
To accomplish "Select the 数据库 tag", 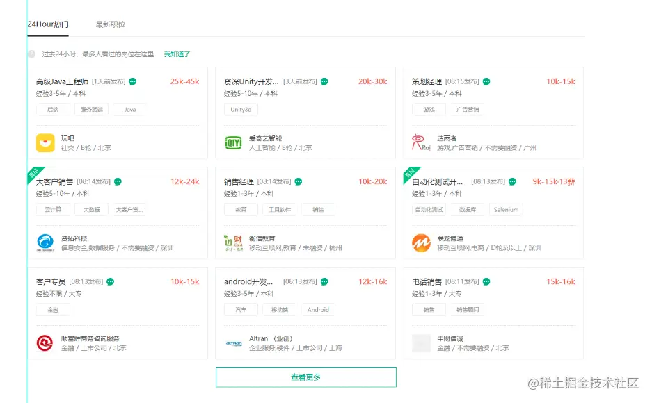I will 468,210.
